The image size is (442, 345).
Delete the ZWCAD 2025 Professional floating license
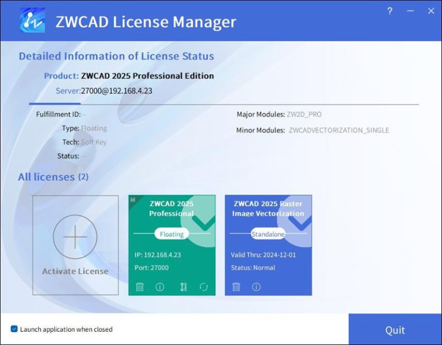(139, 287)
